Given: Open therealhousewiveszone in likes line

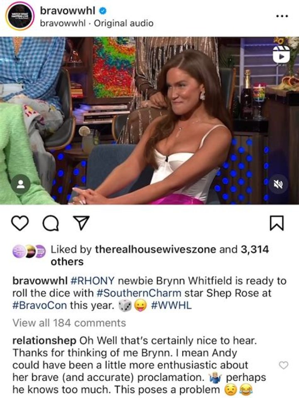Looking at the screenshot, I should 156,249.
